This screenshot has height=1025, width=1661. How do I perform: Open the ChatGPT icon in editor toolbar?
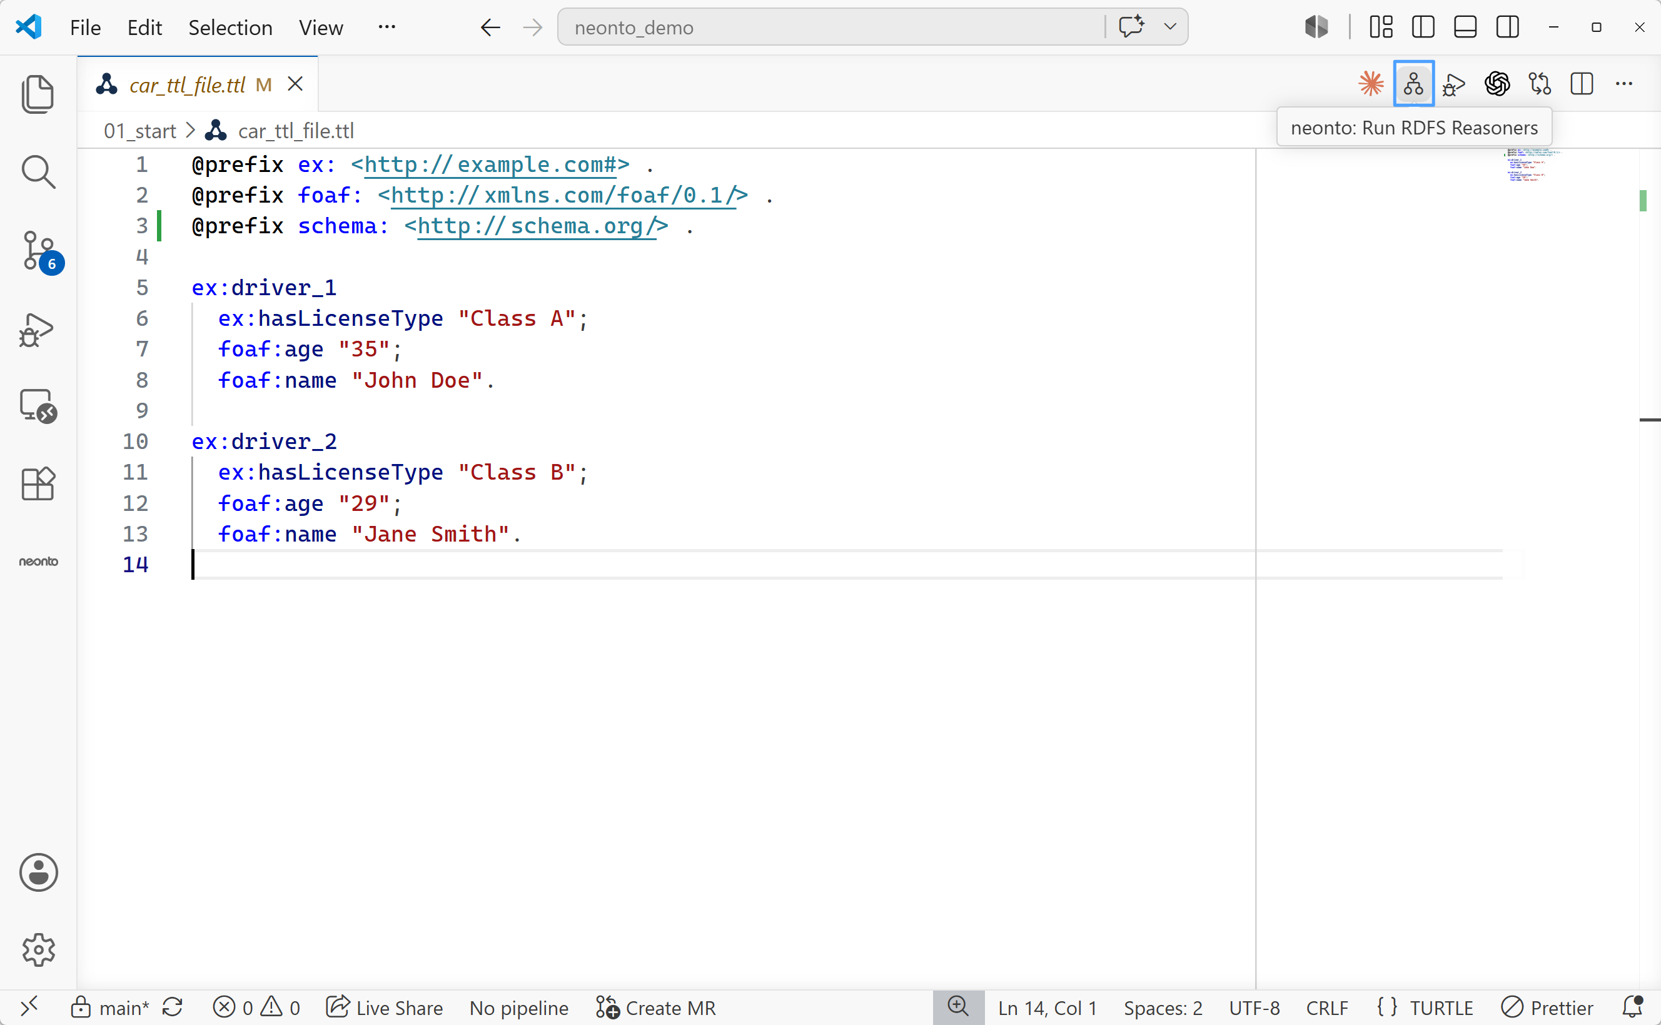[1497, 84]
